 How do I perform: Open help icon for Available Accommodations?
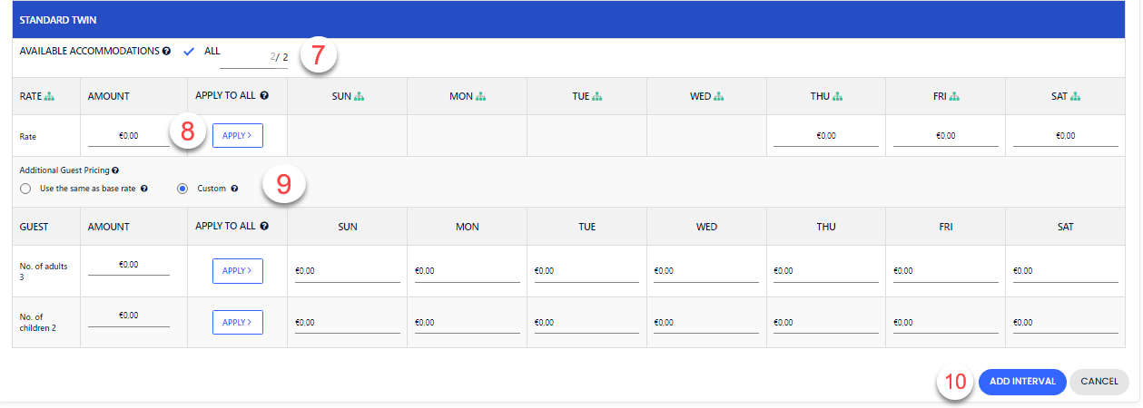tap(166, 52)
